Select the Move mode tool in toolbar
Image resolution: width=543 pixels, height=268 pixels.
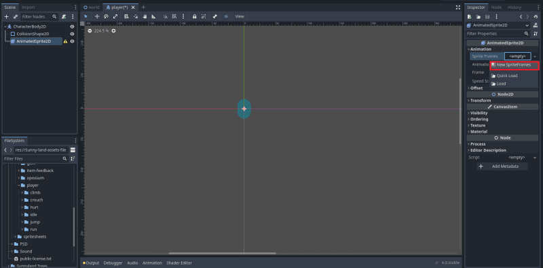(97, 16)
